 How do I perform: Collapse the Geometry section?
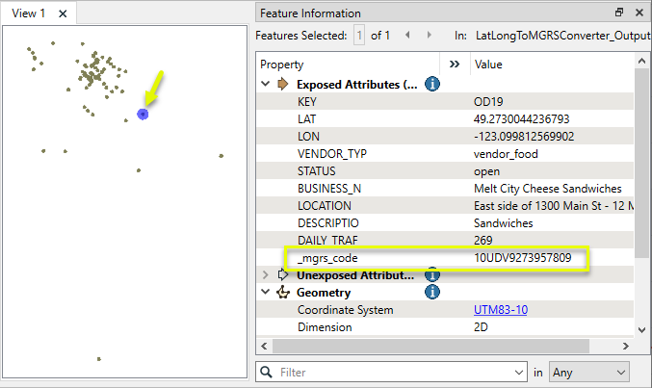coord(266,293)
